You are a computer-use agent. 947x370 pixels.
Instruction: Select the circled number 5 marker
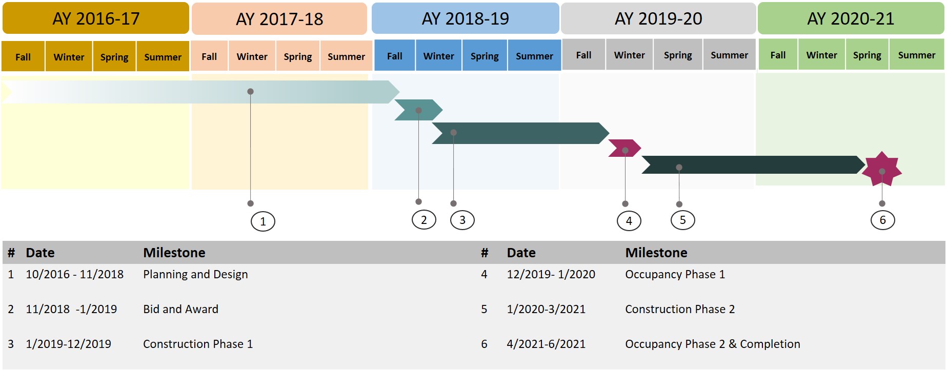(x=682, y=220)
